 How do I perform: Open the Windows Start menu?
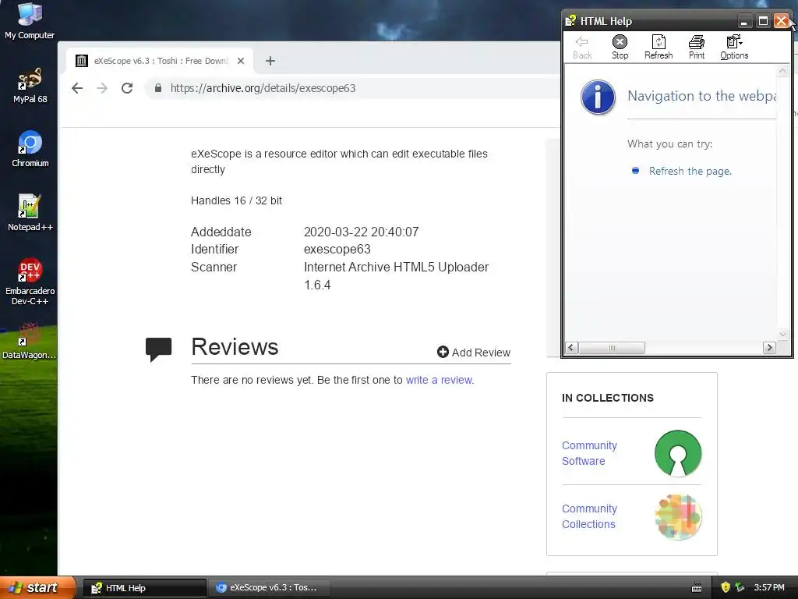point(37,587)
